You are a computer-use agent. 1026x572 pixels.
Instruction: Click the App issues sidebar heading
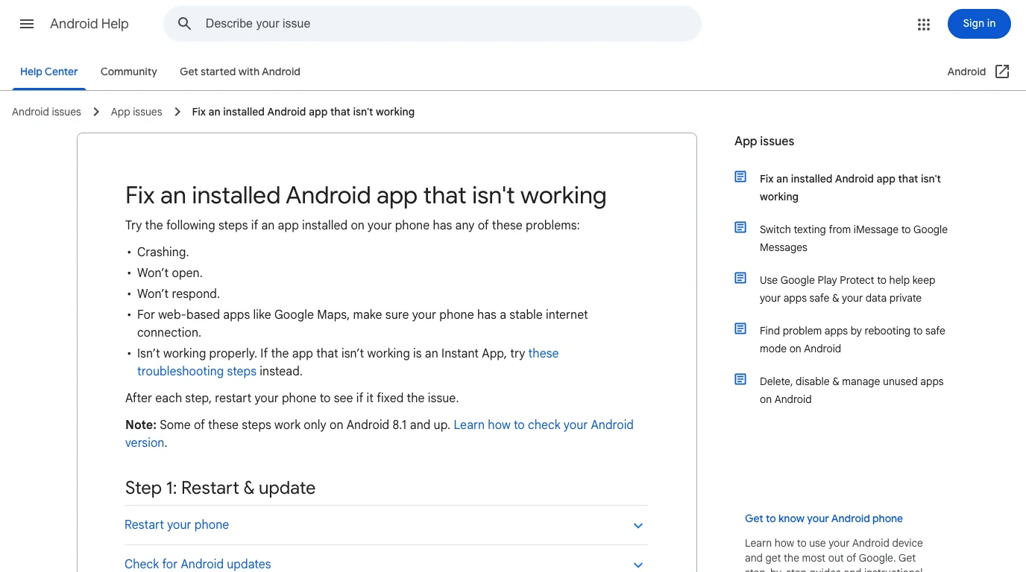click(764, 141)
